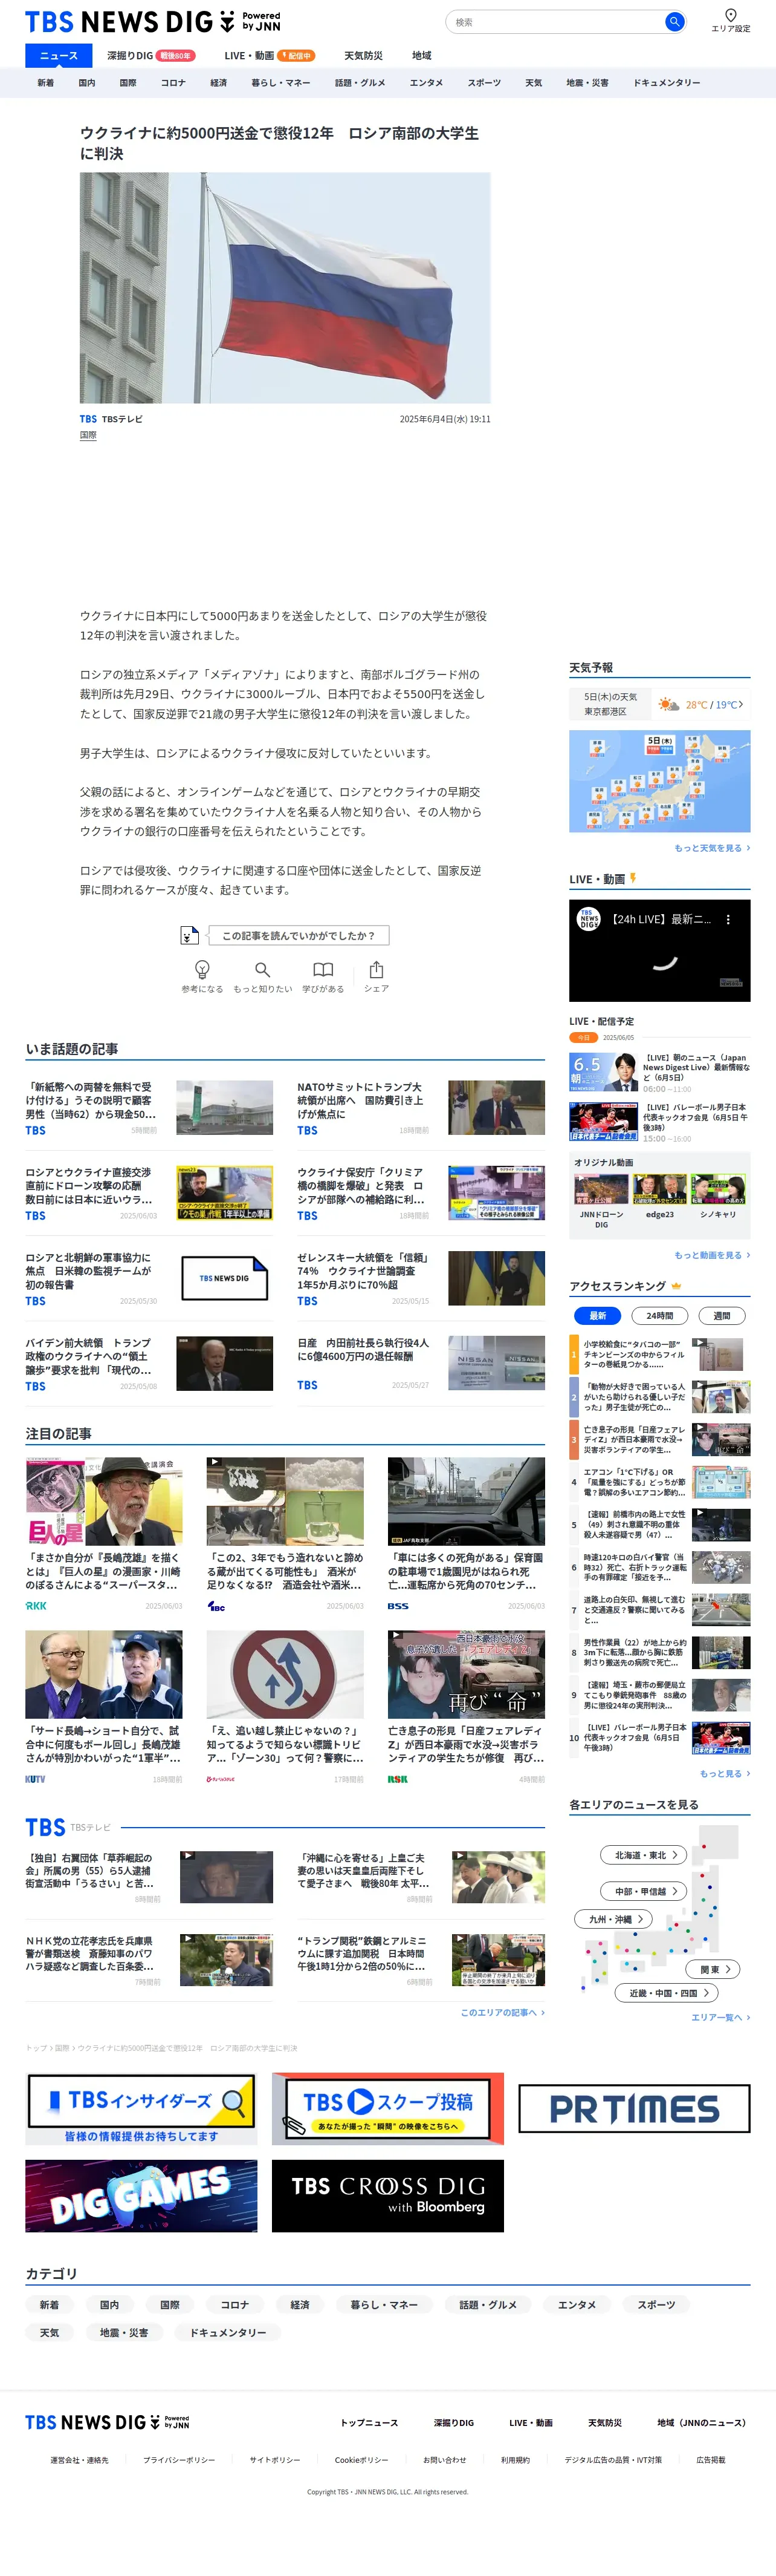Click the blue search magnifier button
This screenshot has height=2576, width=776.
point(674,21)
